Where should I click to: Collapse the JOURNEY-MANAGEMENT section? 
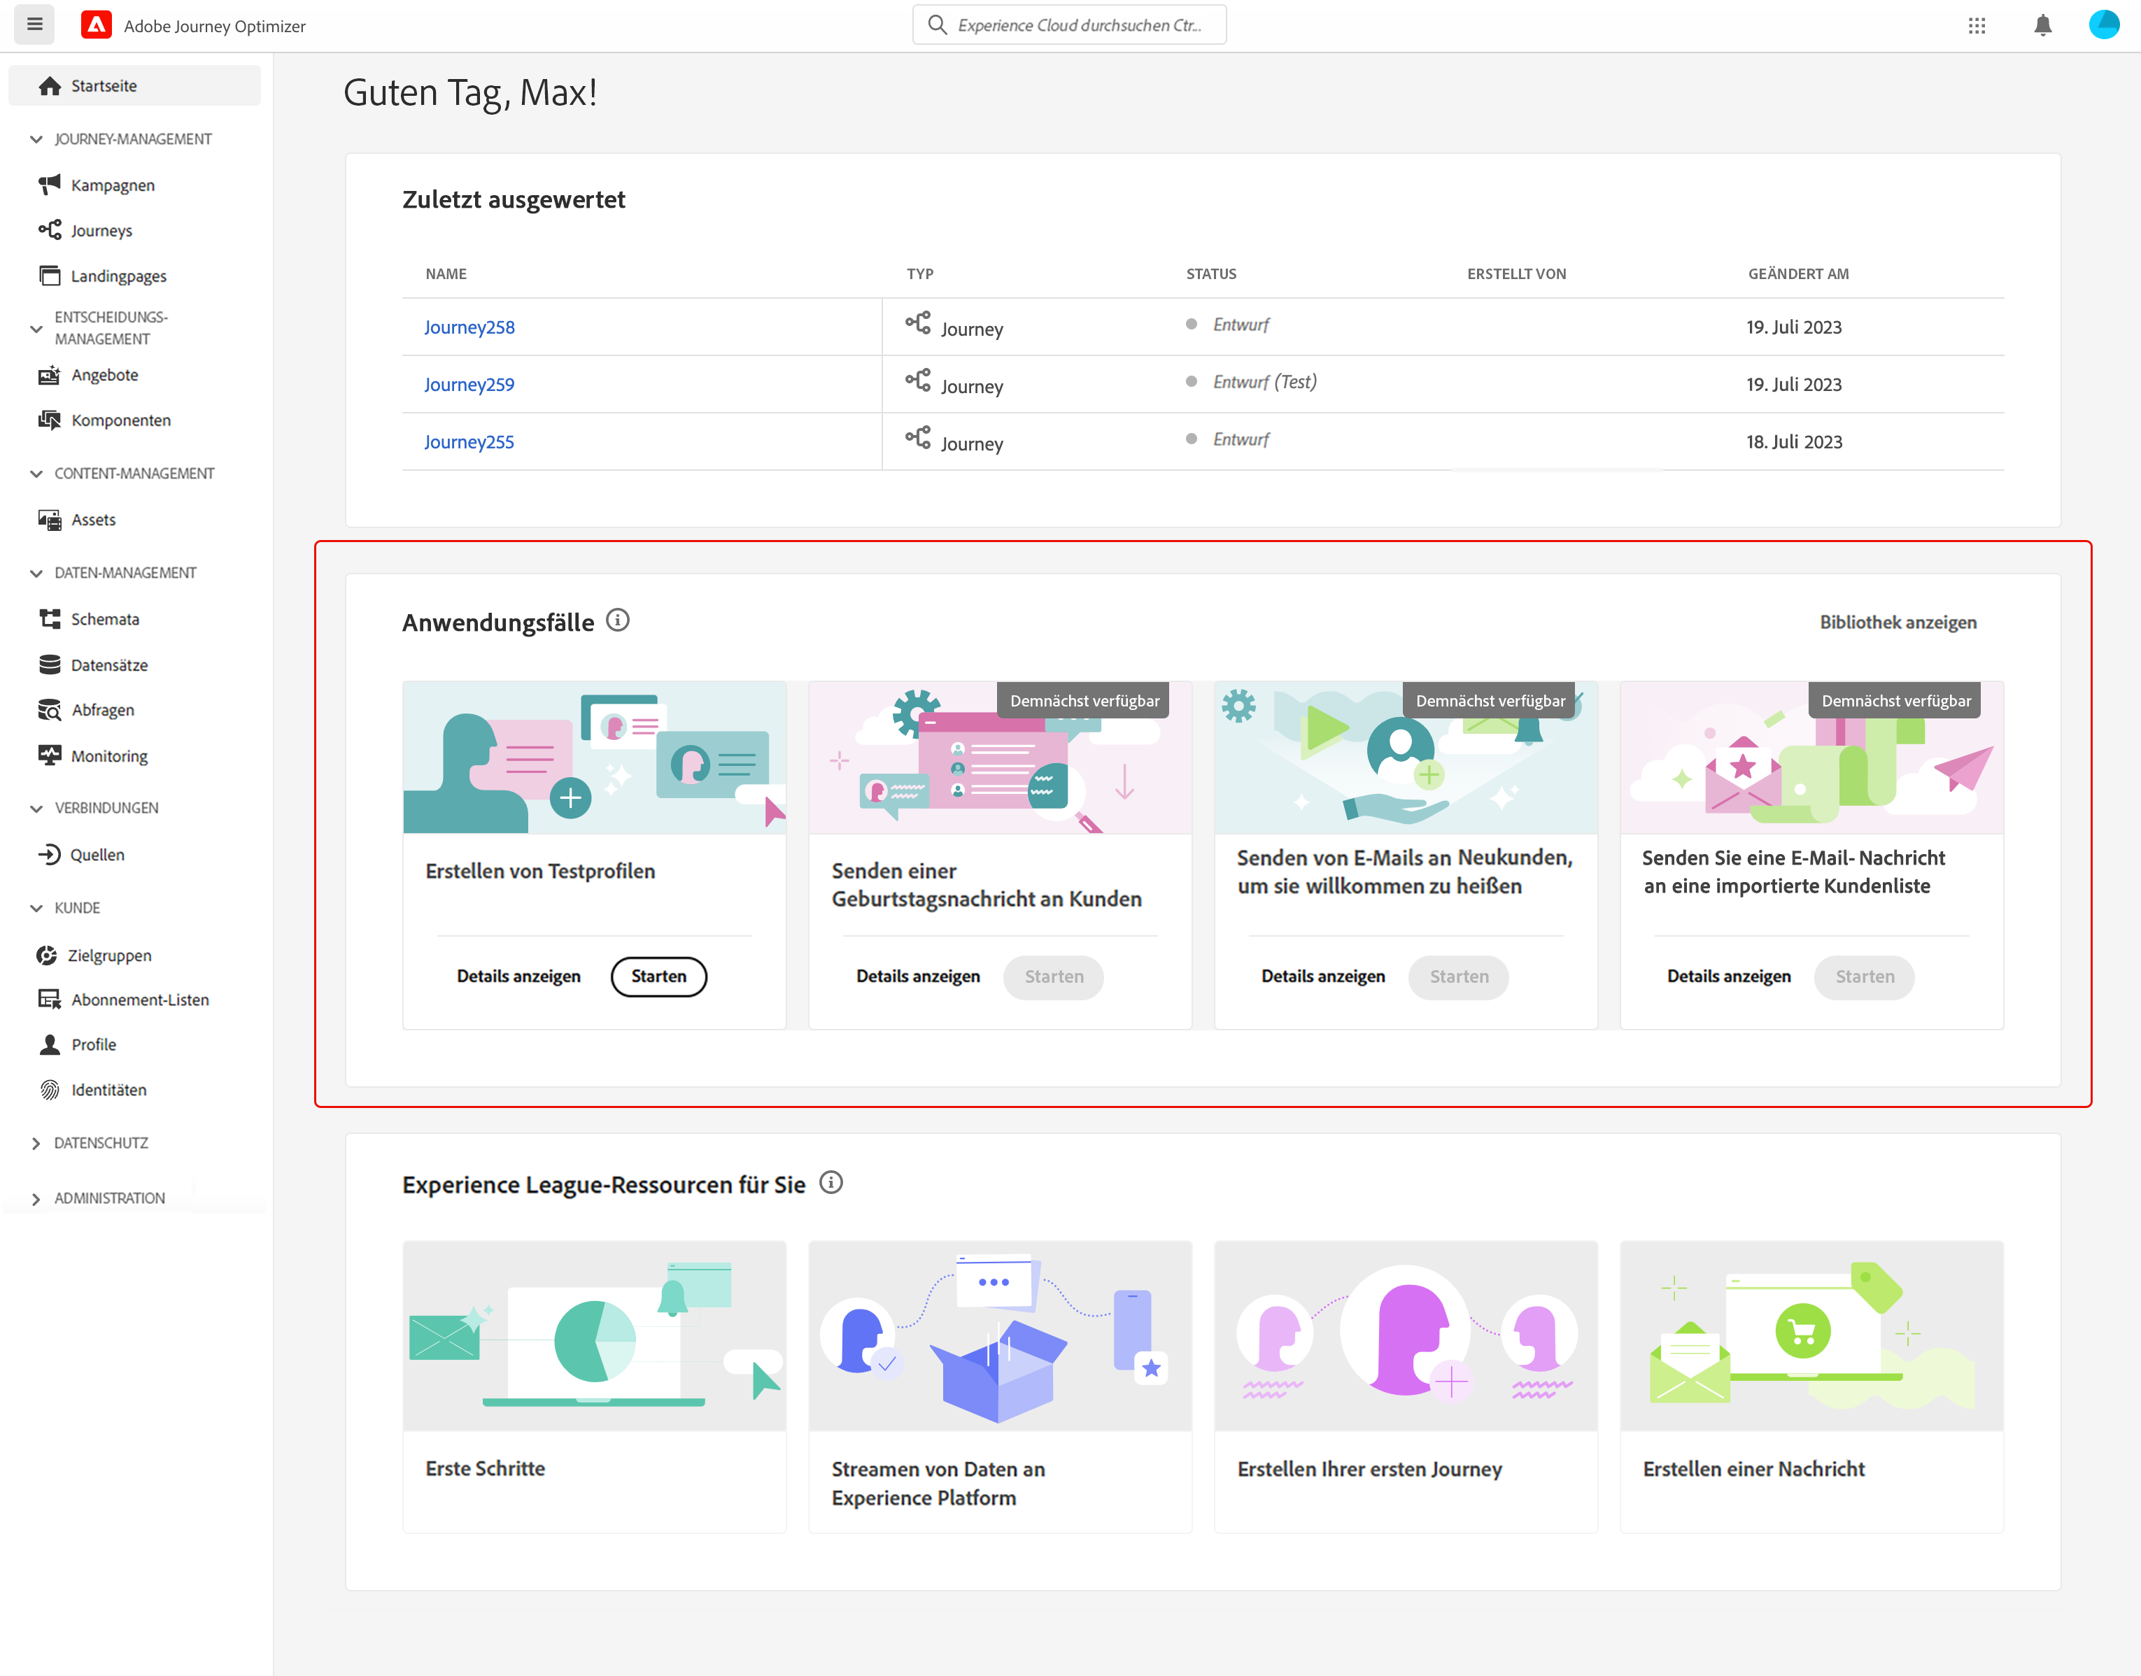coord(36,139)
